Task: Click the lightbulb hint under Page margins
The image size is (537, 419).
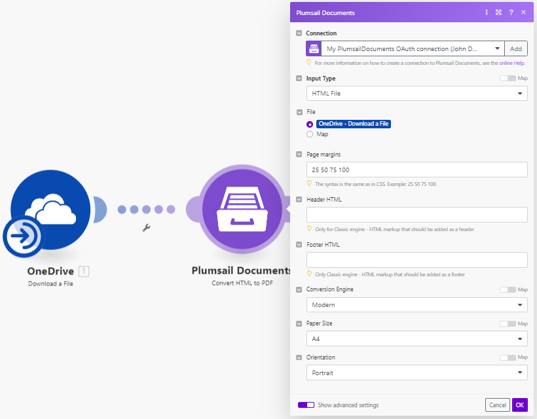Action: click(309, 183)
